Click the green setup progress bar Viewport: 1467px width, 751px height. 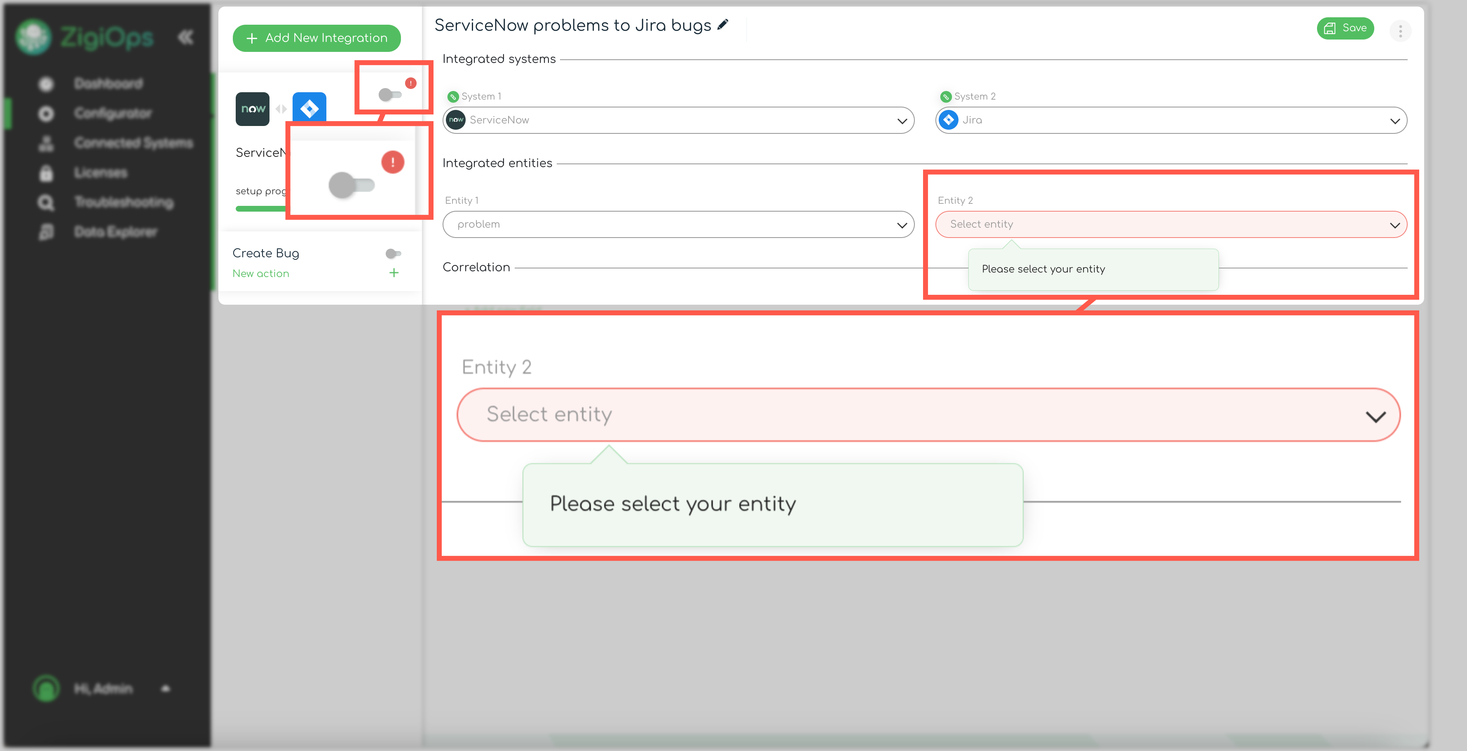[x=260, y=209]
